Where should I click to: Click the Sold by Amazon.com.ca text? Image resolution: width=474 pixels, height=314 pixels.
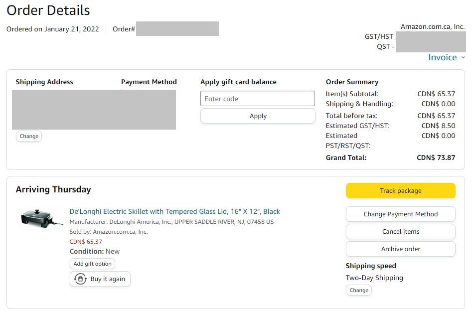click(x=109, y=232)
